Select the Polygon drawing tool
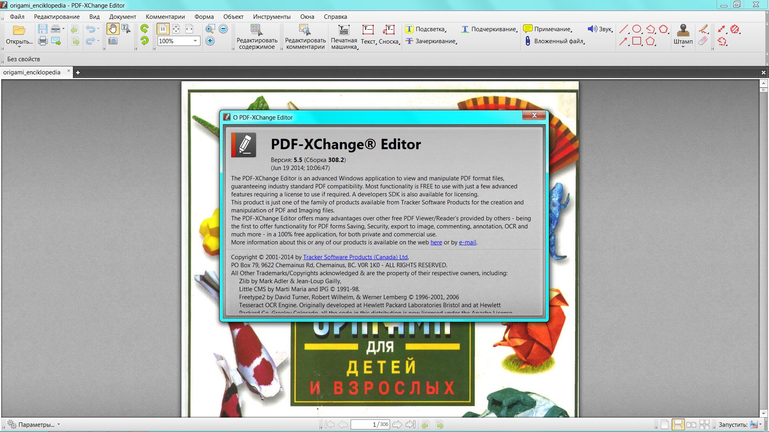Screen dimensions: 769x432 click(650, 41)
